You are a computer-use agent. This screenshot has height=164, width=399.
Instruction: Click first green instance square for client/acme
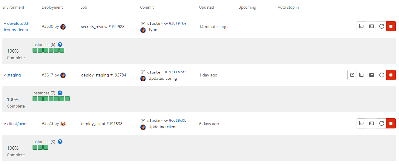point(35,147)
